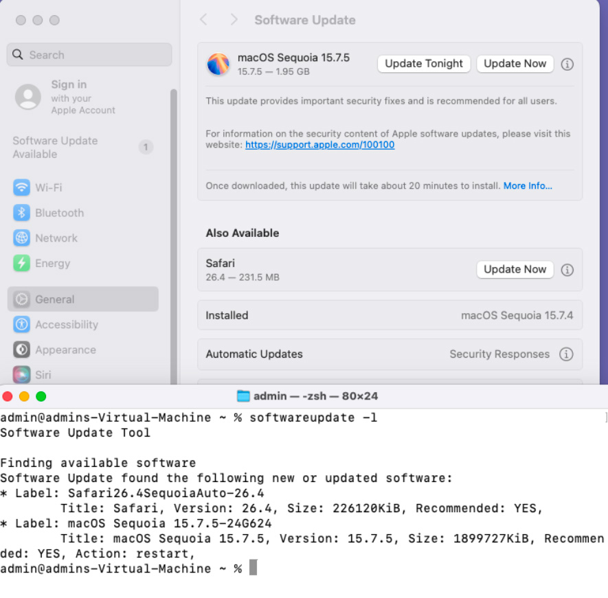Screen dimensions: 608x598
Task: Click Update Now for macOS Sequoia 15.7.5
Action: [515, 64]
